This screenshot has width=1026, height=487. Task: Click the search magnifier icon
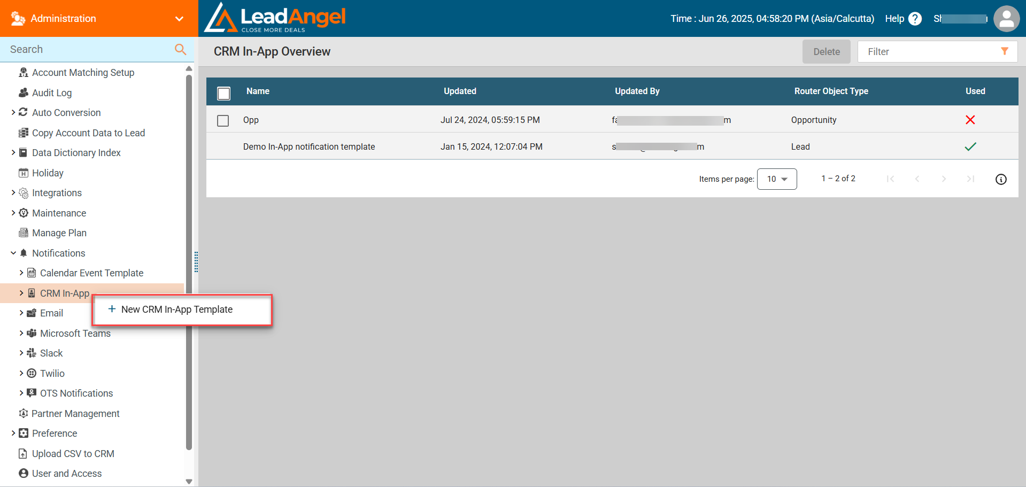tap(180, 49)
